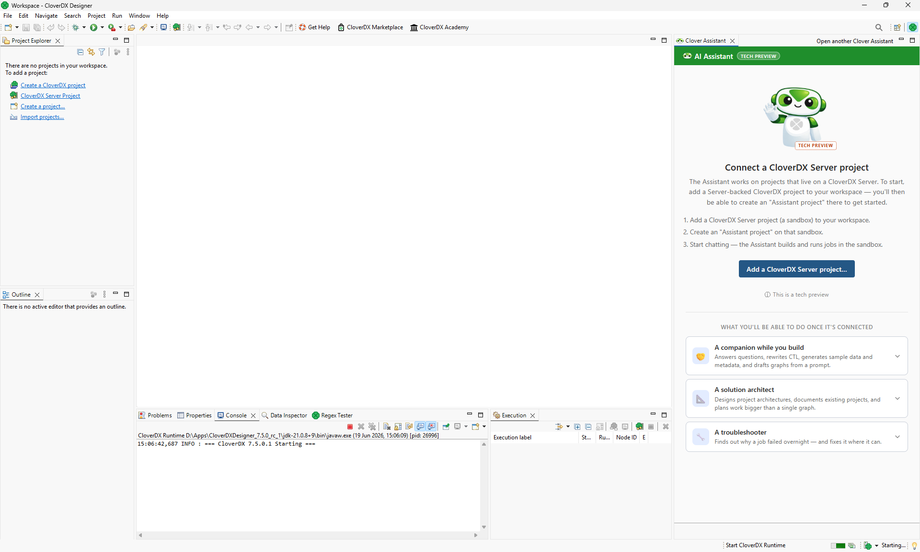Click "Add a CloverDX Server project..." button
The image size is (920, 552).
796,269
